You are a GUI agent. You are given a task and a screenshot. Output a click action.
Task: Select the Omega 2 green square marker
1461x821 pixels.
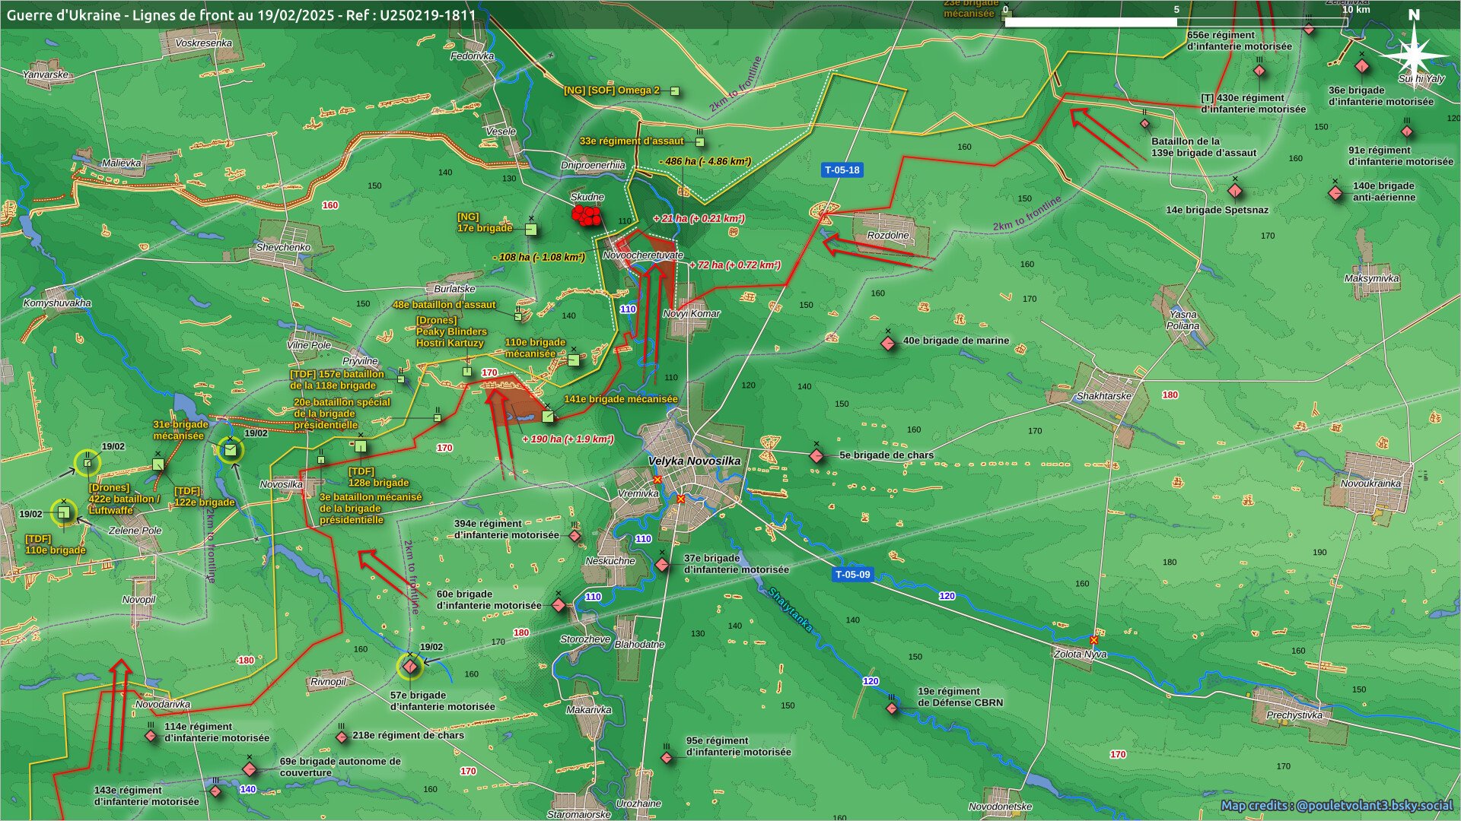pyautogui.click(x=674, y=91)
